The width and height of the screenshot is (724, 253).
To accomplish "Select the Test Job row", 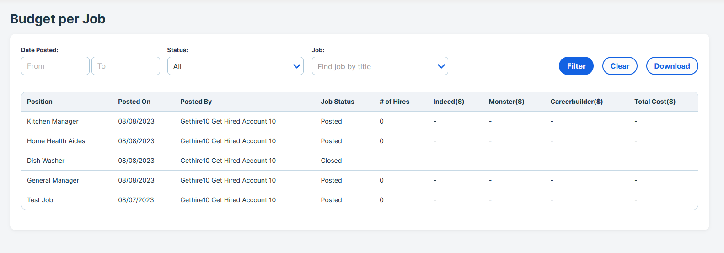I will (x=359, y=200).
